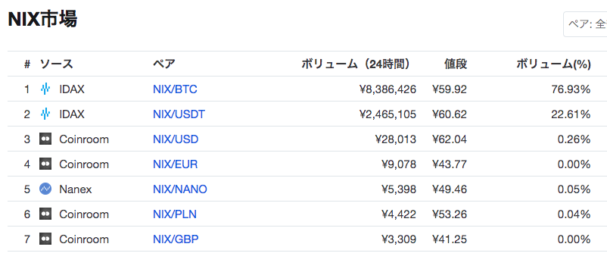Open the ペア filter dropdown
This screenshot has height=275, width=607.
pos(585,24)
